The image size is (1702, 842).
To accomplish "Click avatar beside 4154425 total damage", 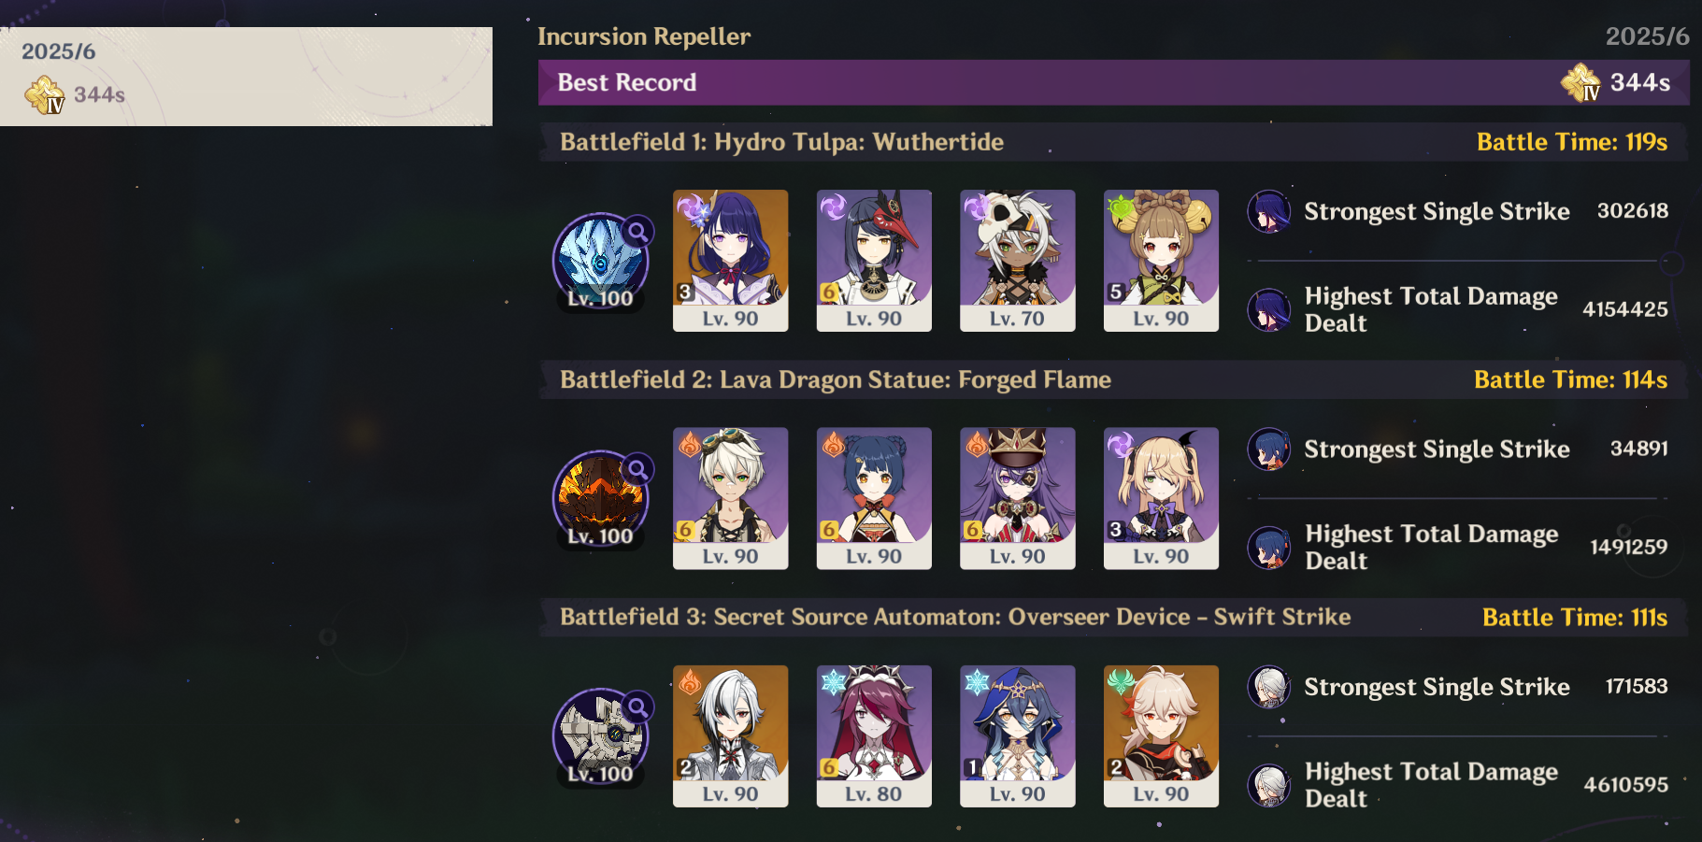I will coord(1269,309).
